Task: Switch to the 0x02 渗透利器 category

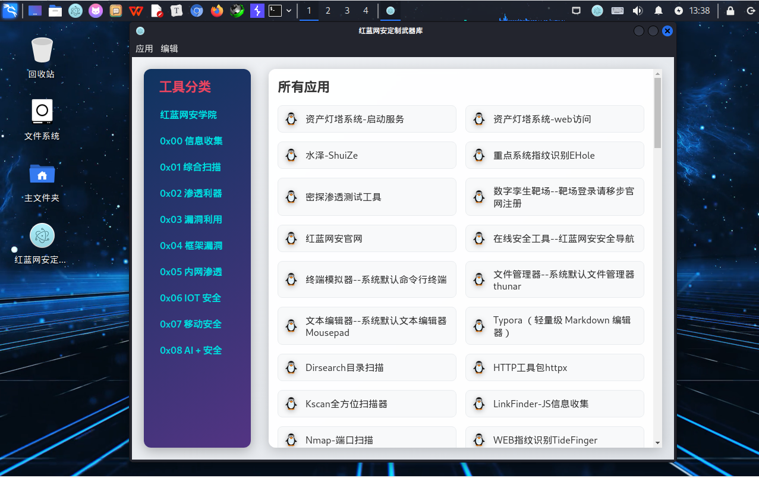Action: (191, 193)
